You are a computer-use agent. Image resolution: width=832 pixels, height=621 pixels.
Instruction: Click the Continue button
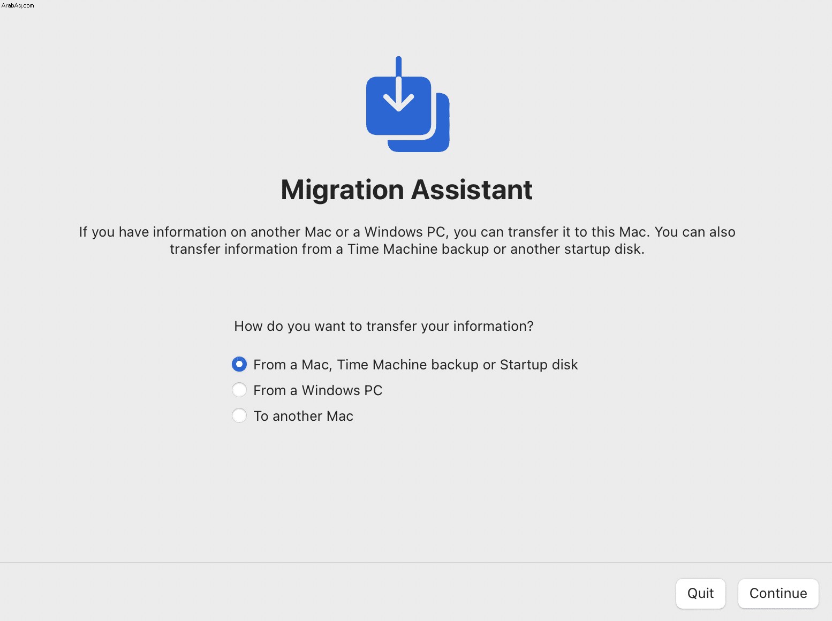[778, 593]
